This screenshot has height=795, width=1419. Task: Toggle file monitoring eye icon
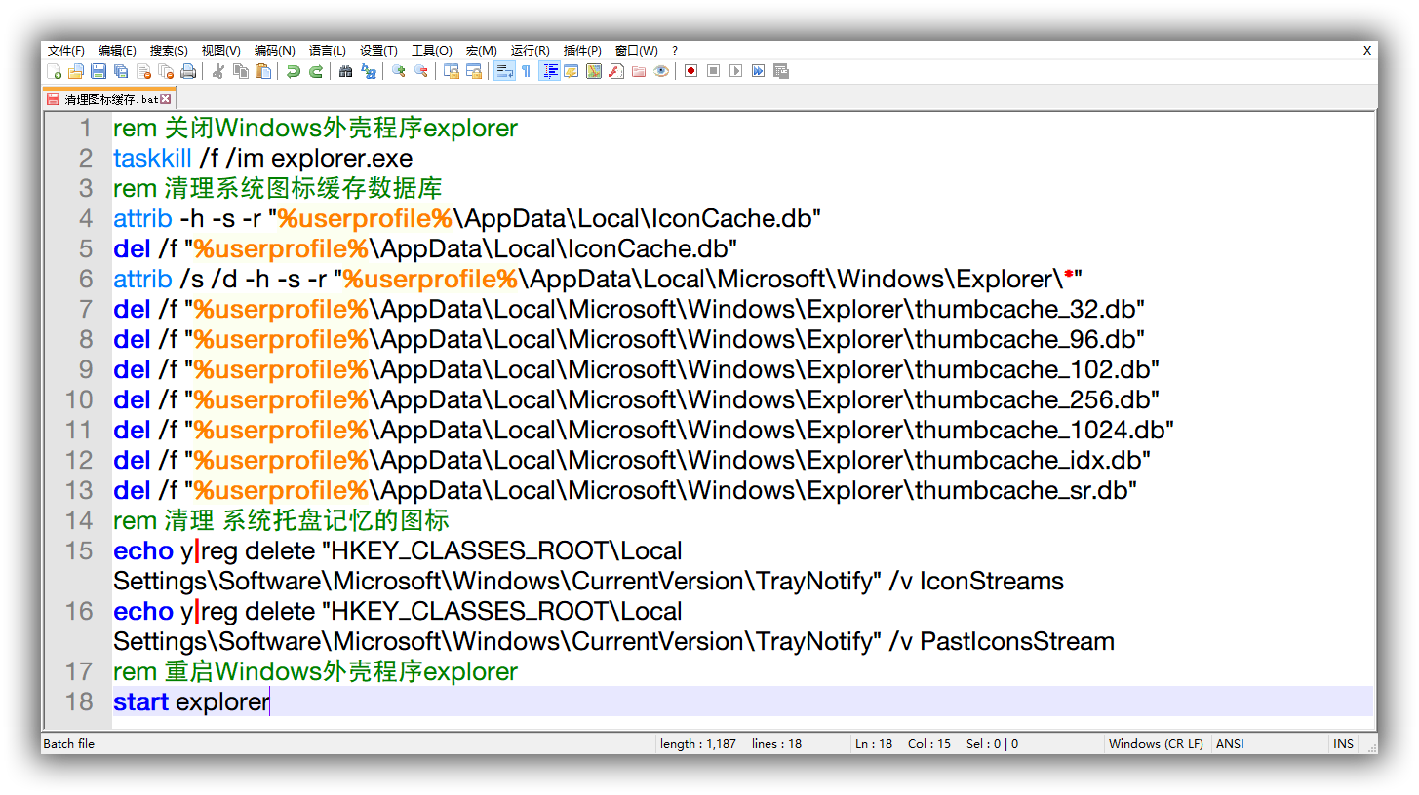[661, 71]
